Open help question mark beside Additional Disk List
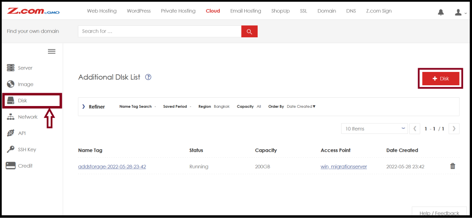Image resolution: width=472 pixels, height=218 pixels. pos(148,77)
